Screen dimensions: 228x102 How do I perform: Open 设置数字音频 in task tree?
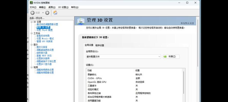pos(43,58)
